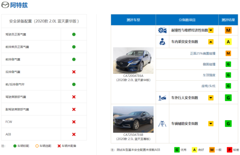This screenshot has height=155, width=240.
Task: Click the red X for FCW
Action: point(74,122)
